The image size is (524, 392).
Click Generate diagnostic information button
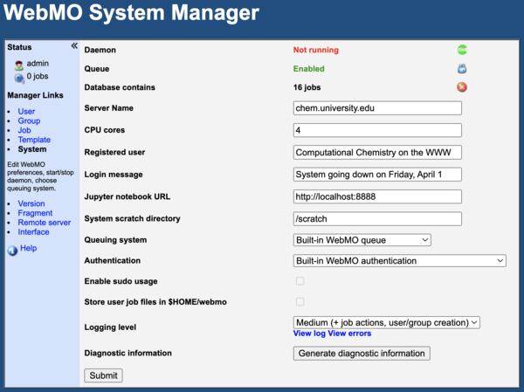tap(362, 354)
